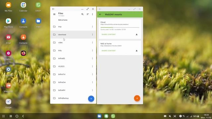This screenshot has width=212, height=119.
Task: Open the download folder
Action: (73, 34)
